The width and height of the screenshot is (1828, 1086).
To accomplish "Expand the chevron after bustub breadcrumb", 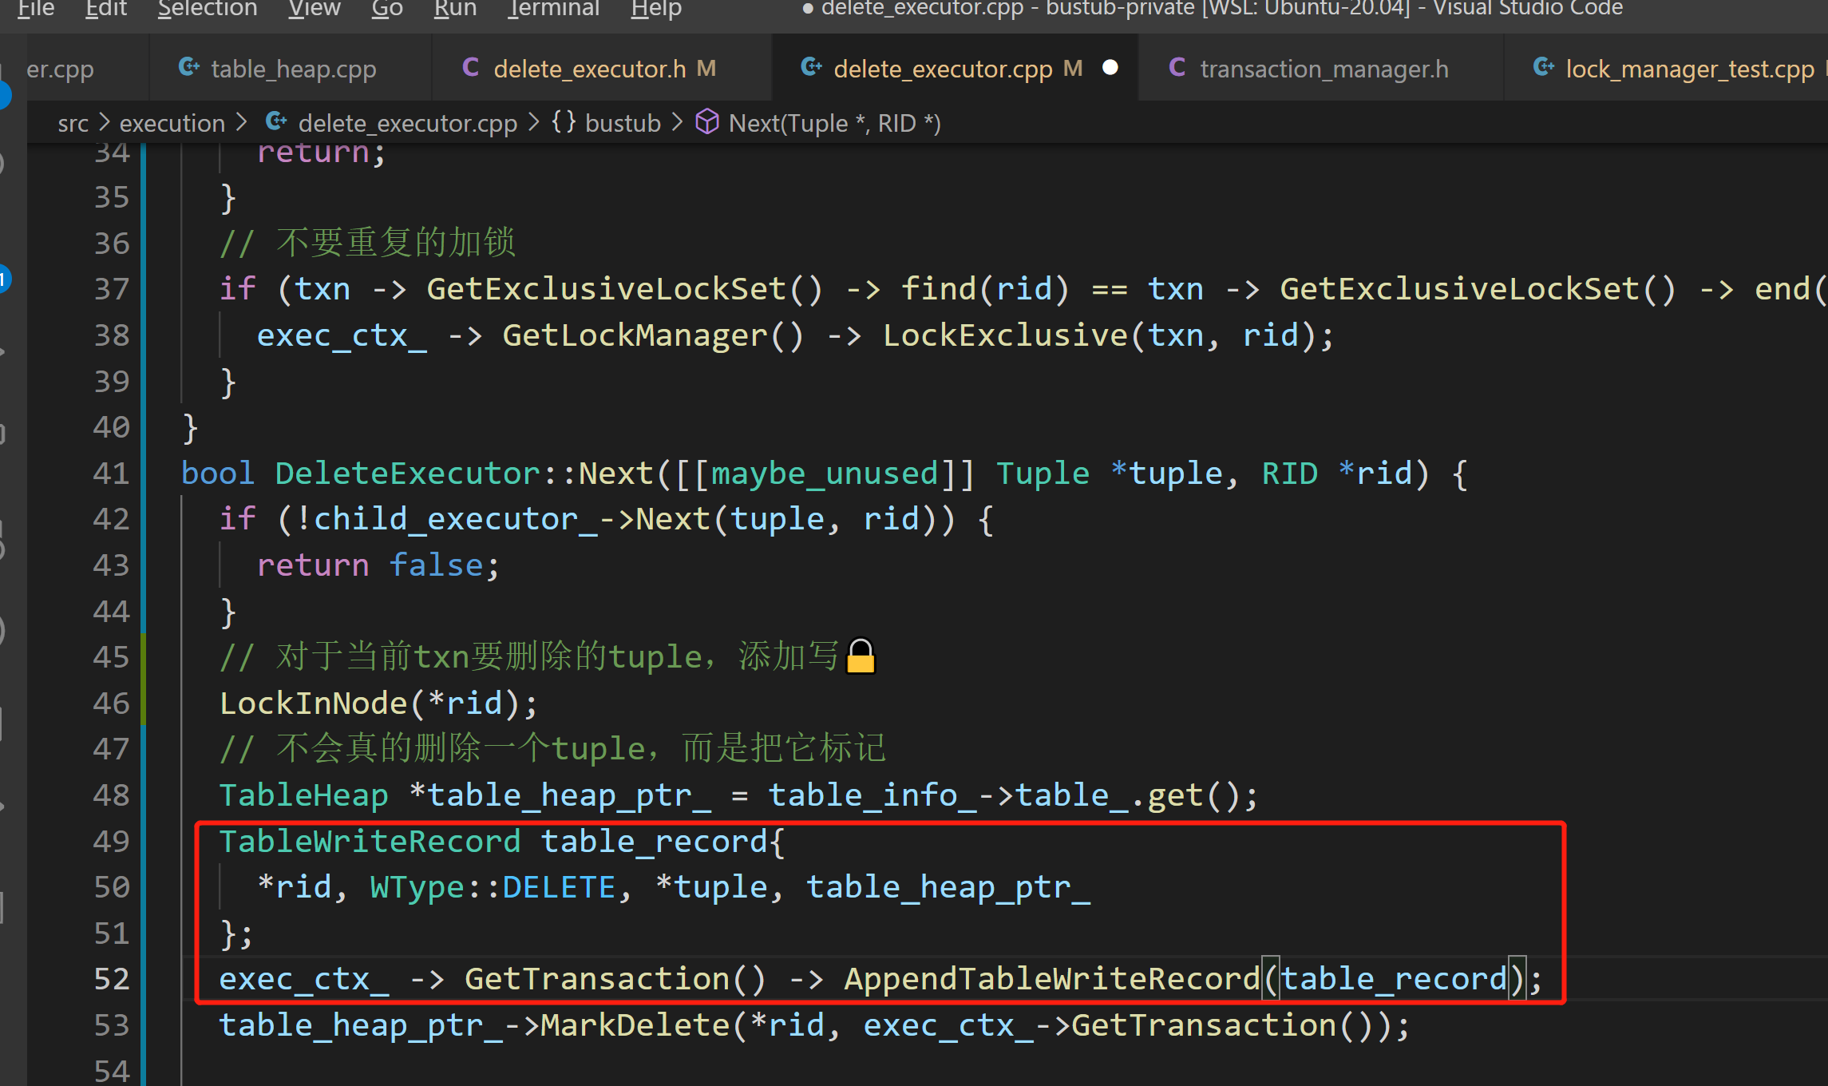I will (x=678, y=122).
